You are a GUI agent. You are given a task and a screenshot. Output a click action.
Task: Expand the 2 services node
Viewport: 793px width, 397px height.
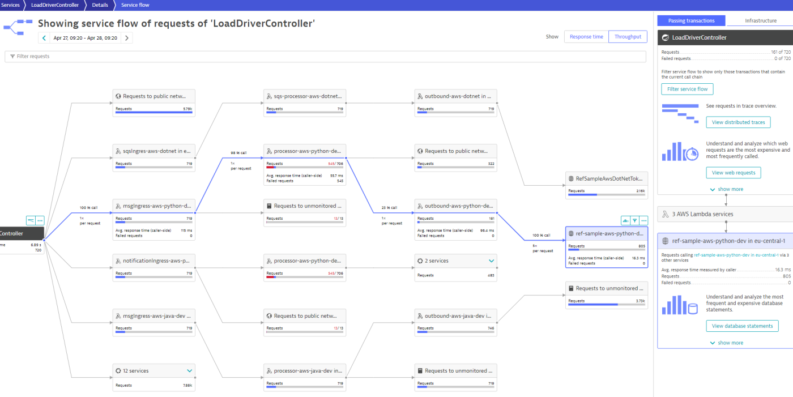[x=492, y=261]
